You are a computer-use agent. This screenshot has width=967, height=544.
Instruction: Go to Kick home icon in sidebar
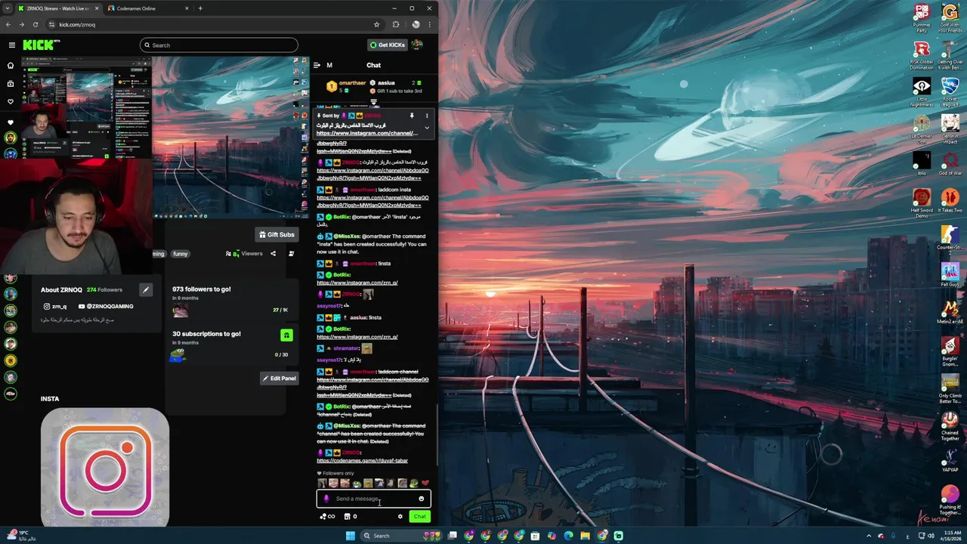(x=11, y=66)
